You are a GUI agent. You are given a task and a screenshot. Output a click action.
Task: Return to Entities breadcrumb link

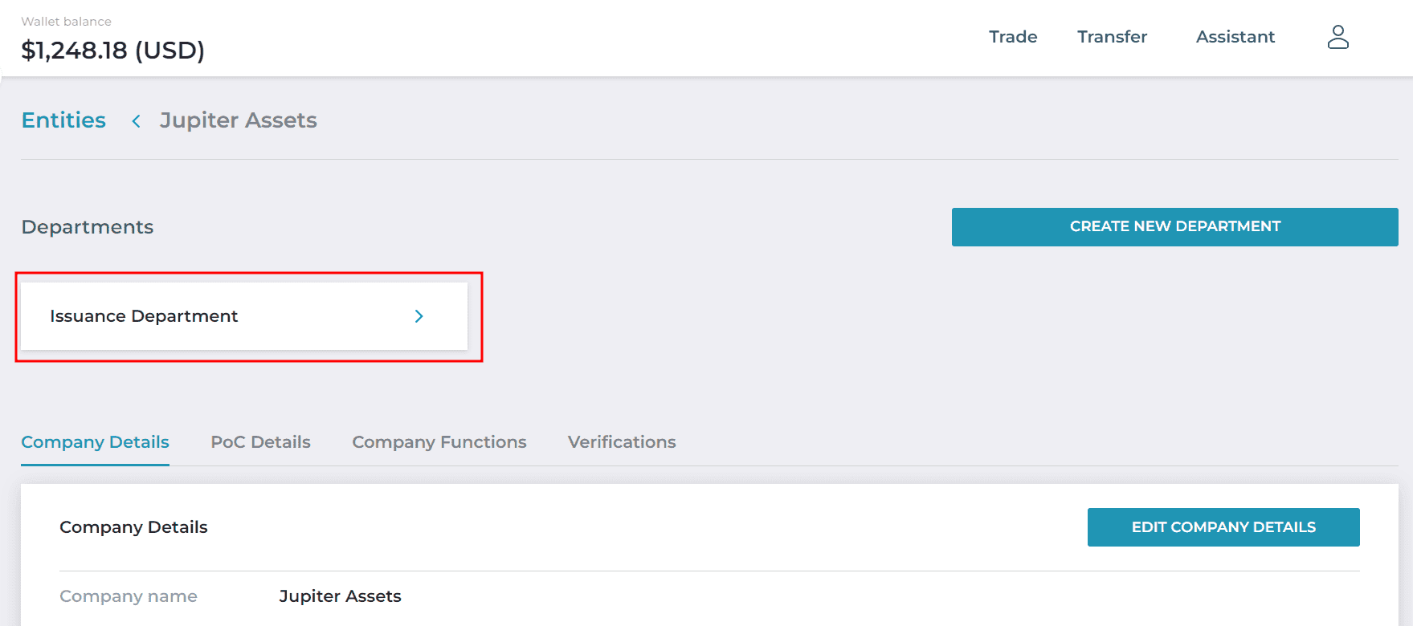pos(63,120)
